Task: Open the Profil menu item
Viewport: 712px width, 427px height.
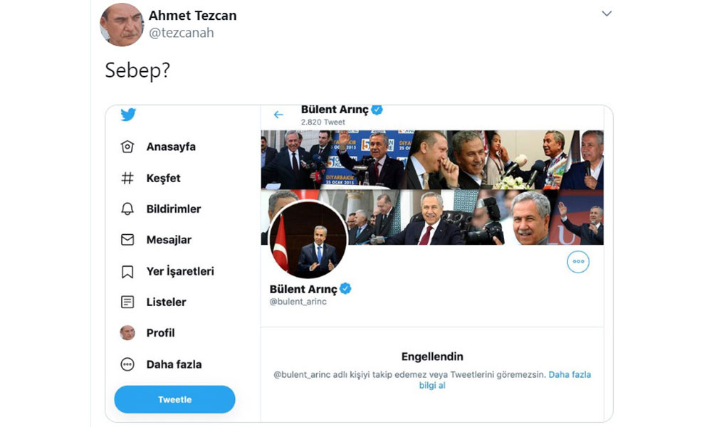Action: (x=160, y=333)
